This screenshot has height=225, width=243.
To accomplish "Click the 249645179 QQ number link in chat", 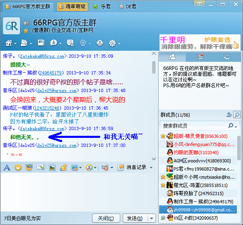I will pos(51,73).
